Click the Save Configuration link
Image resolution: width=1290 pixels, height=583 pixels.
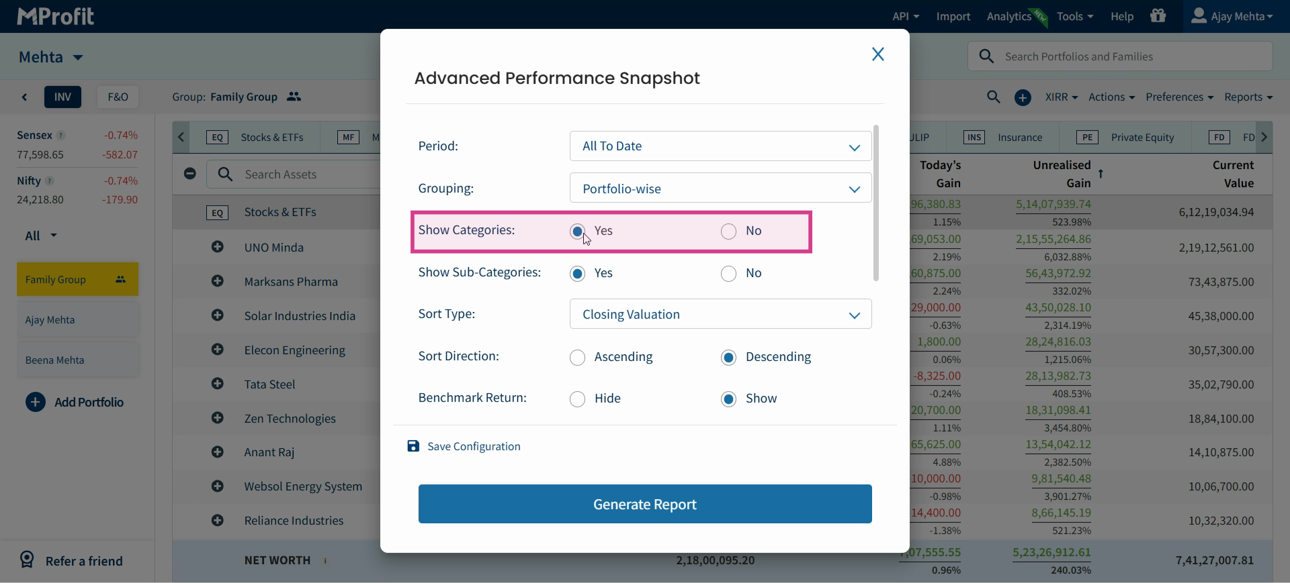coord(474,446)
